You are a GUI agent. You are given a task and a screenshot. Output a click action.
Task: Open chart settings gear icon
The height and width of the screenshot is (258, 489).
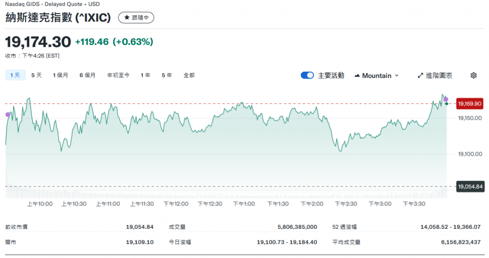pyautogui.click(x=473, y=76)
